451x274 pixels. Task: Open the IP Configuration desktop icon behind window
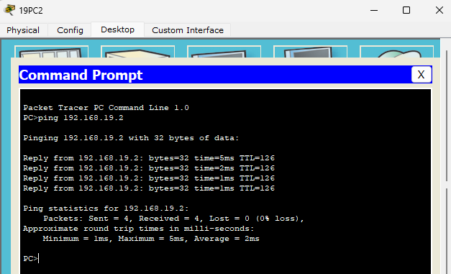[x=52, y=52]
